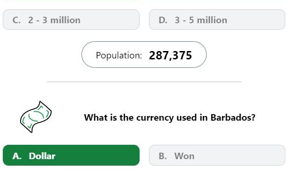Click the "Population:" label text
Viewport: 289px width, 174px height.
tap(119, 55)
